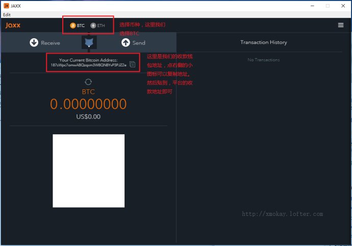The image size is (352, 246).
Task: Click the 0.00000000 BTC balance
Action: pyautogui.click(x=88, y=104)
